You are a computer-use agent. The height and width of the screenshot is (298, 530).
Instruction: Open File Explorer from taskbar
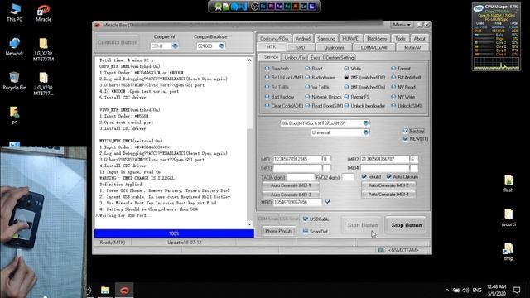[105, 291]
